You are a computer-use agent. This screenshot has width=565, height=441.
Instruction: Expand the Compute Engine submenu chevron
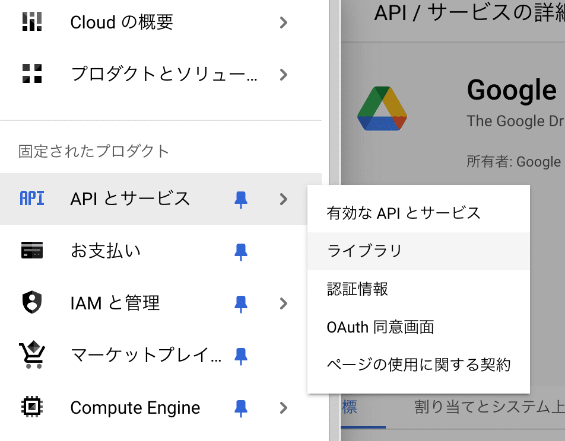click(283, 407)
